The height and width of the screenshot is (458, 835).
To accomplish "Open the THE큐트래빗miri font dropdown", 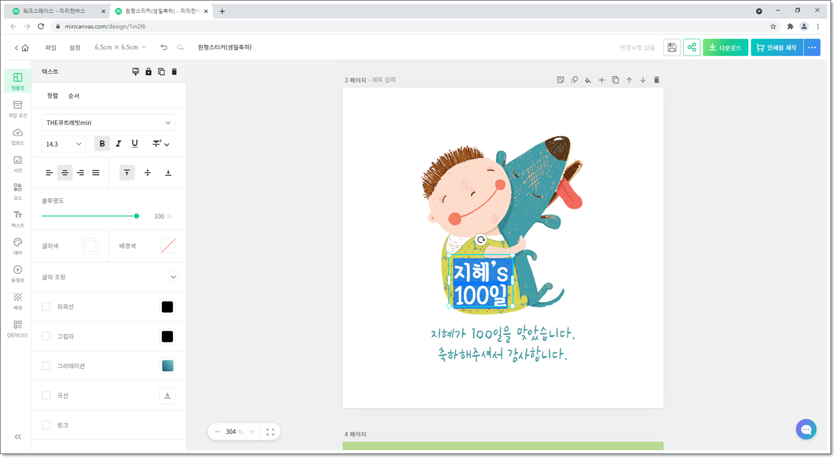I will coord(109,123).
